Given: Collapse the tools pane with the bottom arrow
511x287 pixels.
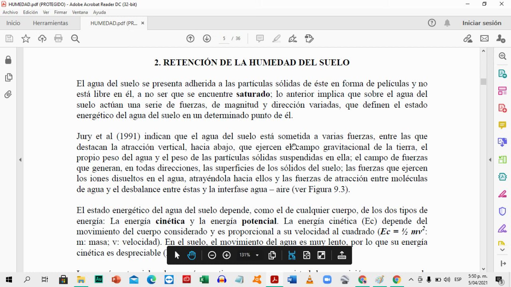Looking at the screenshot, I should pyautogui.click(x=502, y=263).
